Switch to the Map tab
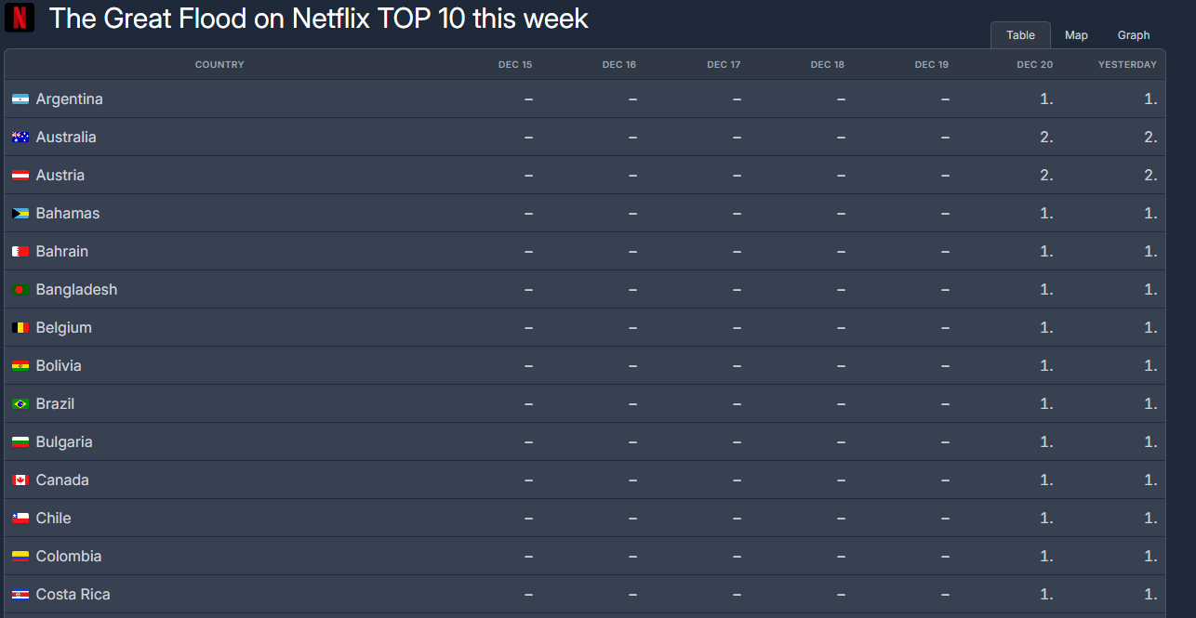 [1076, 35]
